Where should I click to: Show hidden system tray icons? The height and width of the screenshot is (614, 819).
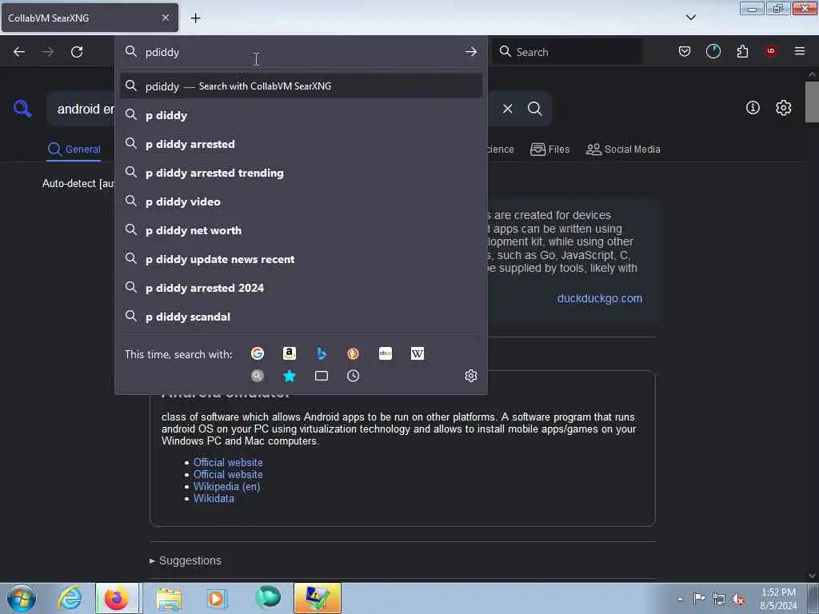(680, 599)
